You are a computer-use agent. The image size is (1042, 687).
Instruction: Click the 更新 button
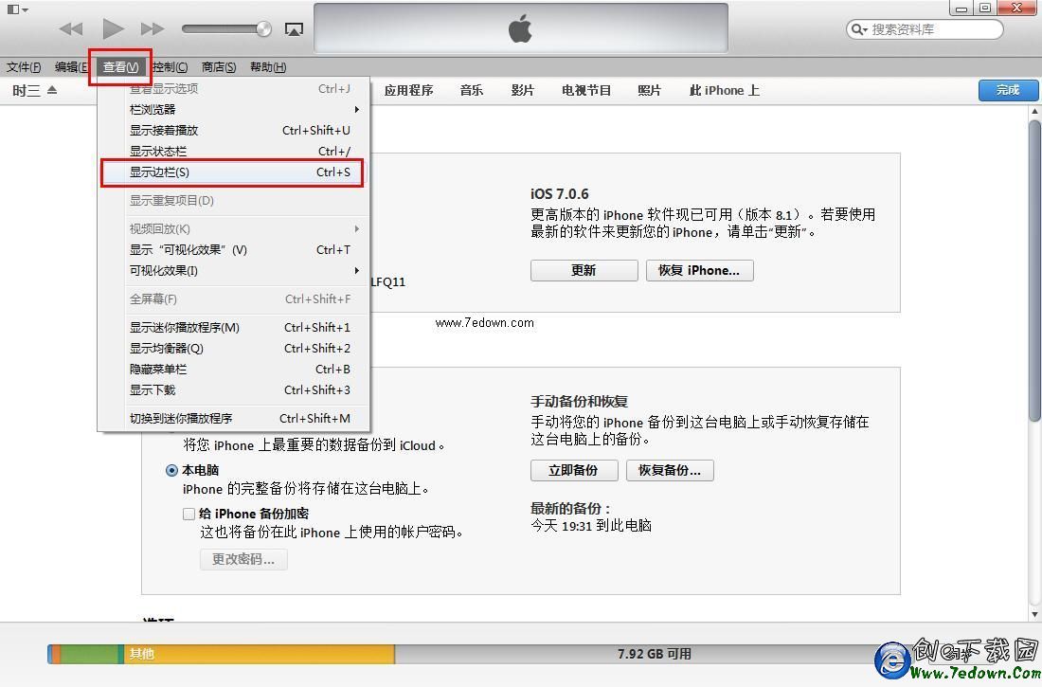click(584, 270)
